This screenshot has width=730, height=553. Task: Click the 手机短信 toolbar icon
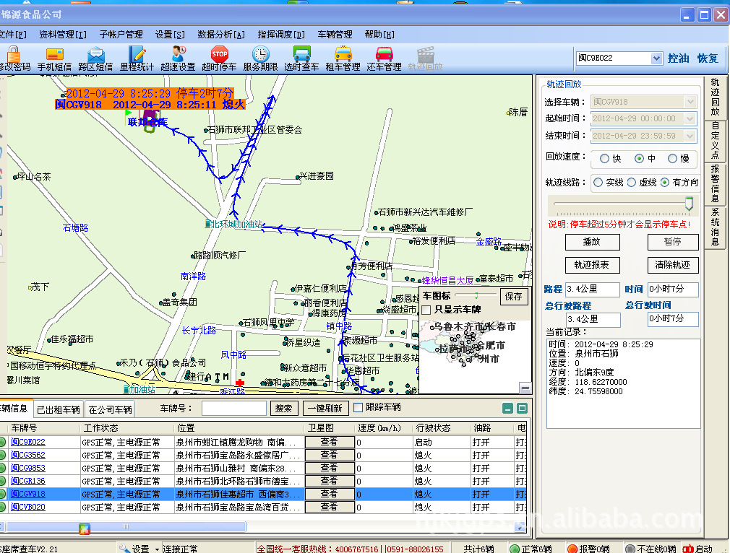54,55
